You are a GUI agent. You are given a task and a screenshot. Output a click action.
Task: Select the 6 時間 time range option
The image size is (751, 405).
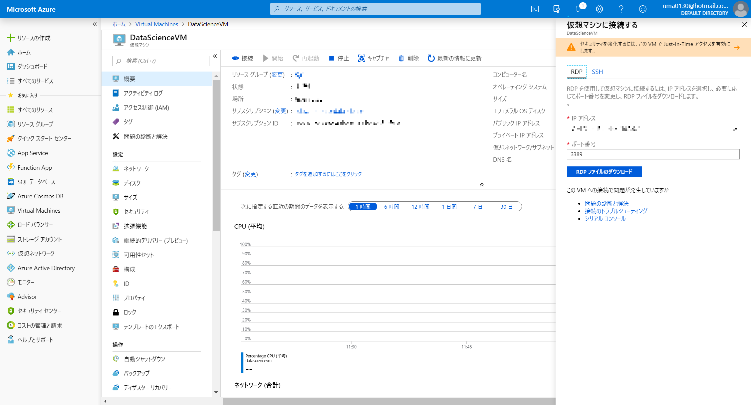(391, 207)
